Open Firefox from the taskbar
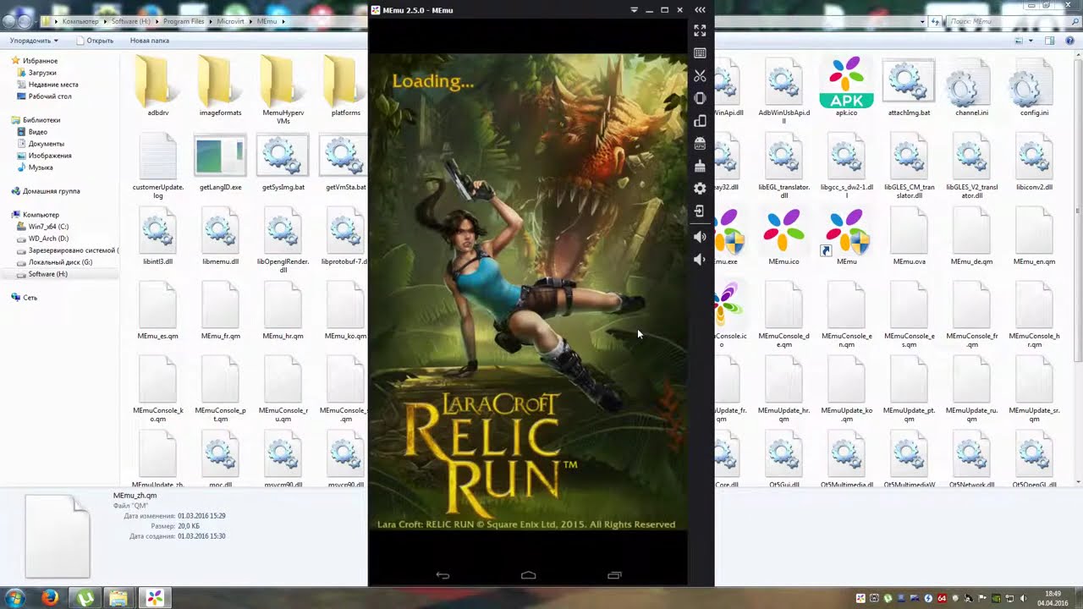 pyautogui.click(x=50, y=598)
